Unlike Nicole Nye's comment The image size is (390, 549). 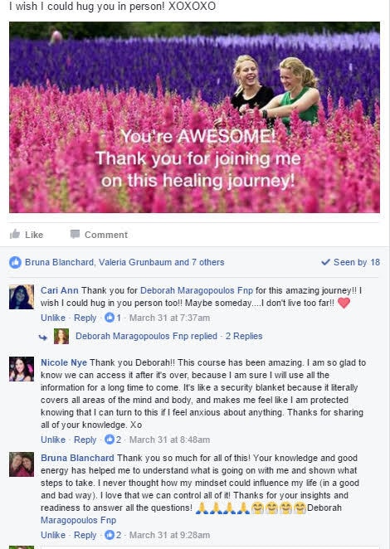53,440
